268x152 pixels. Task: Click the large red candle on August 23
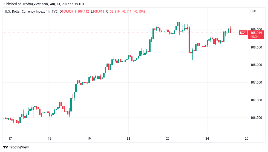tap(189, 40)
